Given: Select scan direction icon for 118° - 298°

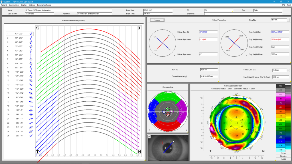Looking at the screenshot, I should click(x=31, y=72).
